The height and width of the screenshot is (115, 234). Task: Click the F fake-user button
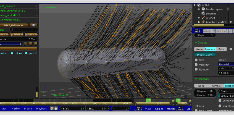[x=31, y=44]
